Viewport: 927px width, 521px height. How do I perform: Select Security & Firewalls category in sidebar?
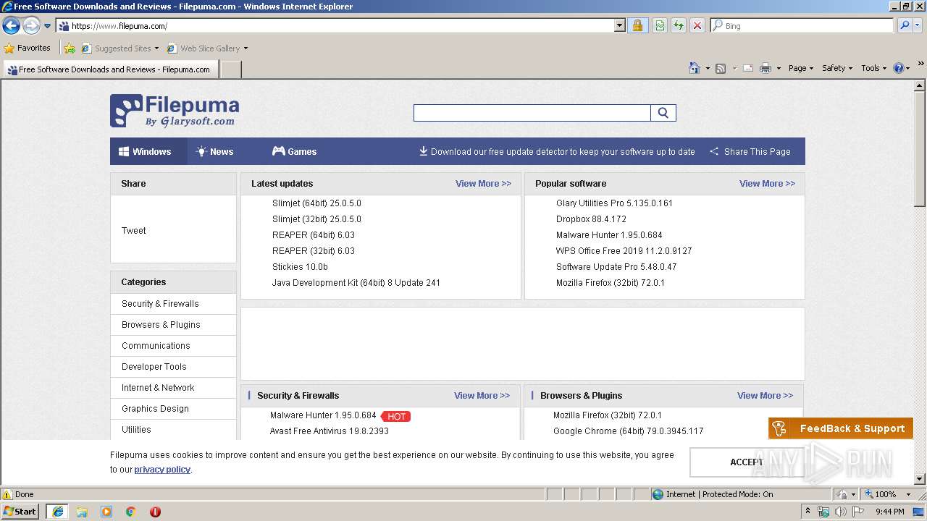pos(160,304)
